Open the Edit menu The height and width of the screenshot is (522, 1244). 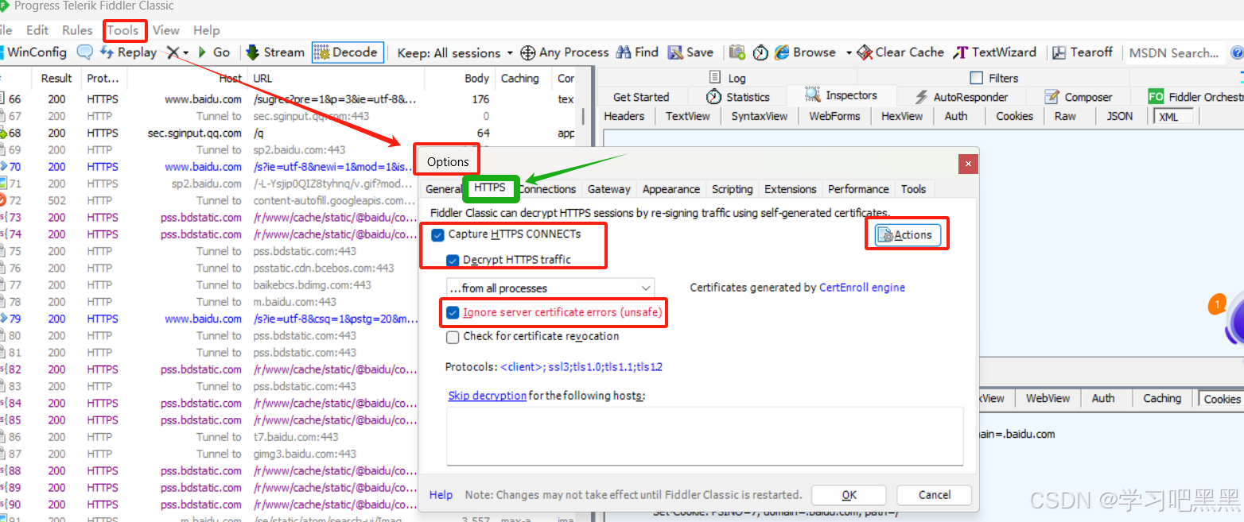click(37, 30)
